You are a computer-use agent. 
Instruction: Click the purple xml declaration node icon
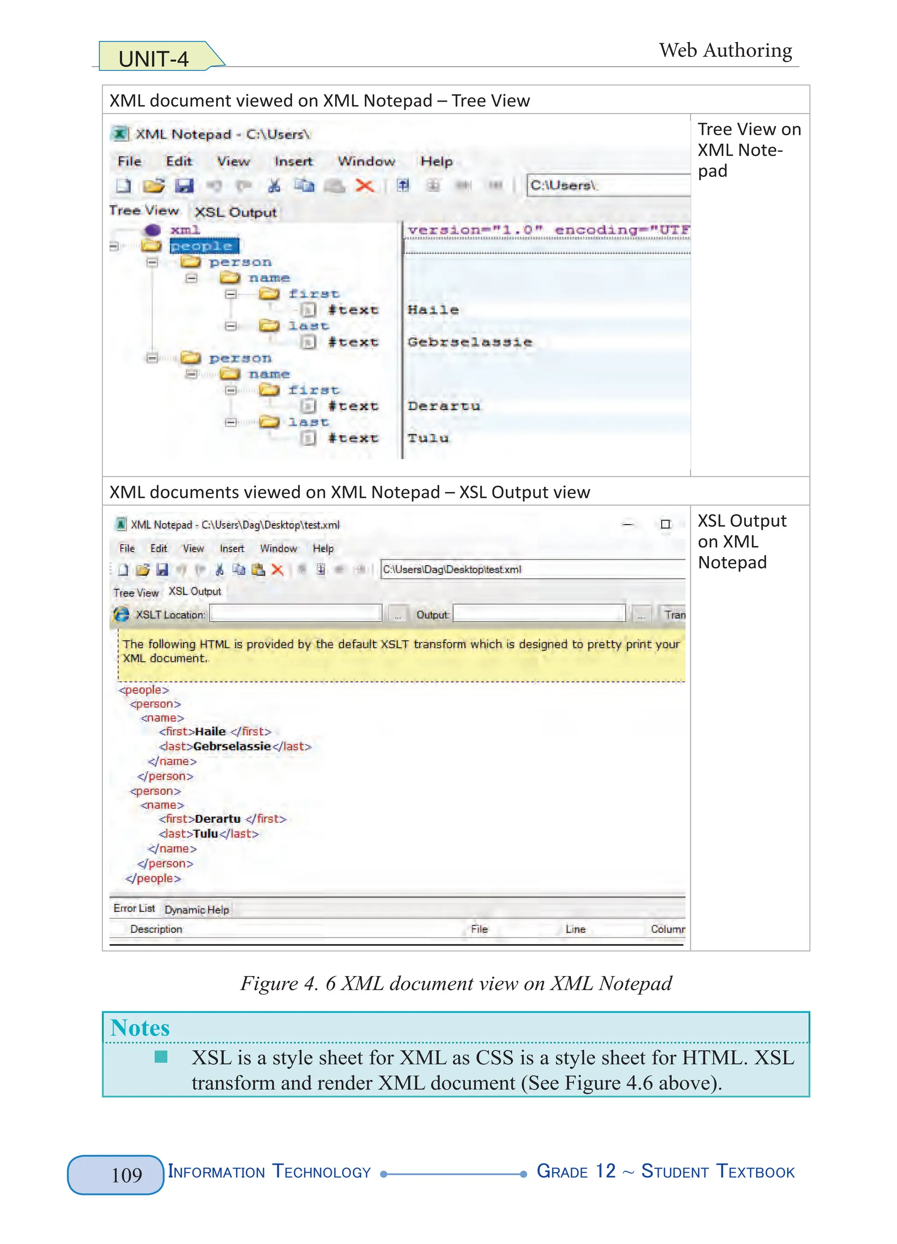coord(153,230)
